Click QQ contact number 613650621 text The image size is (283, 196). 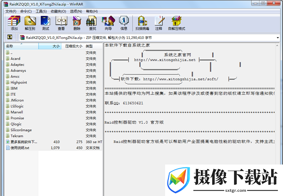[133, 103]
